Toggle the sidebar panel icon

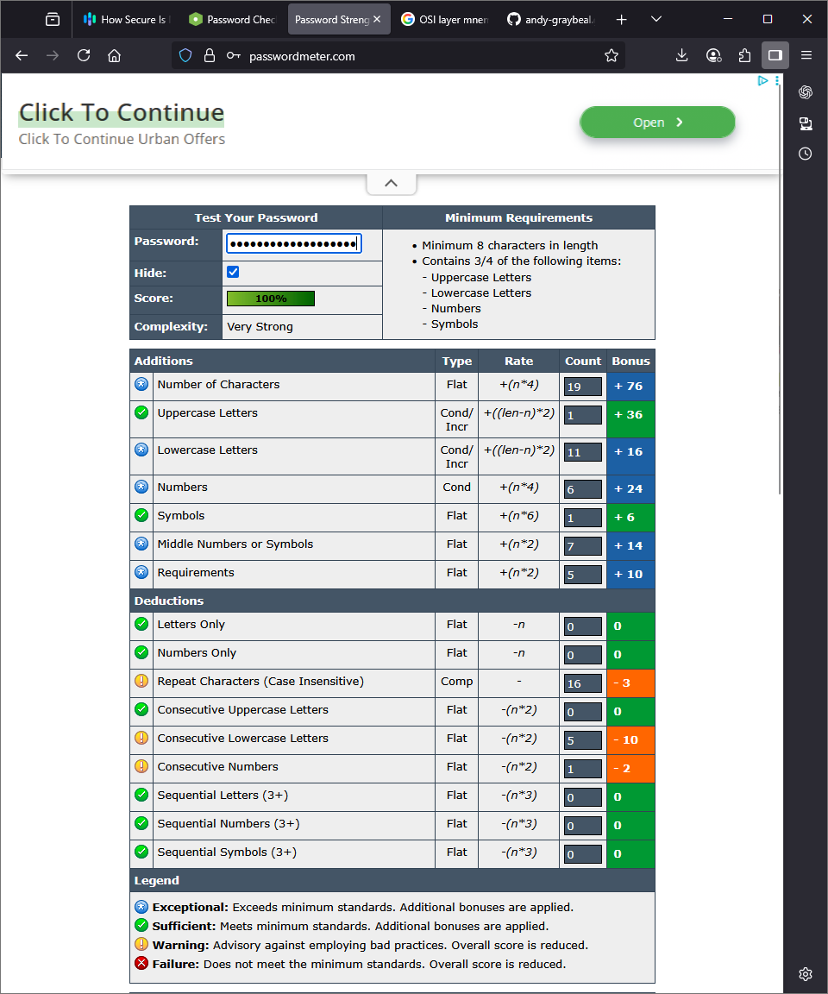(775, 55)
